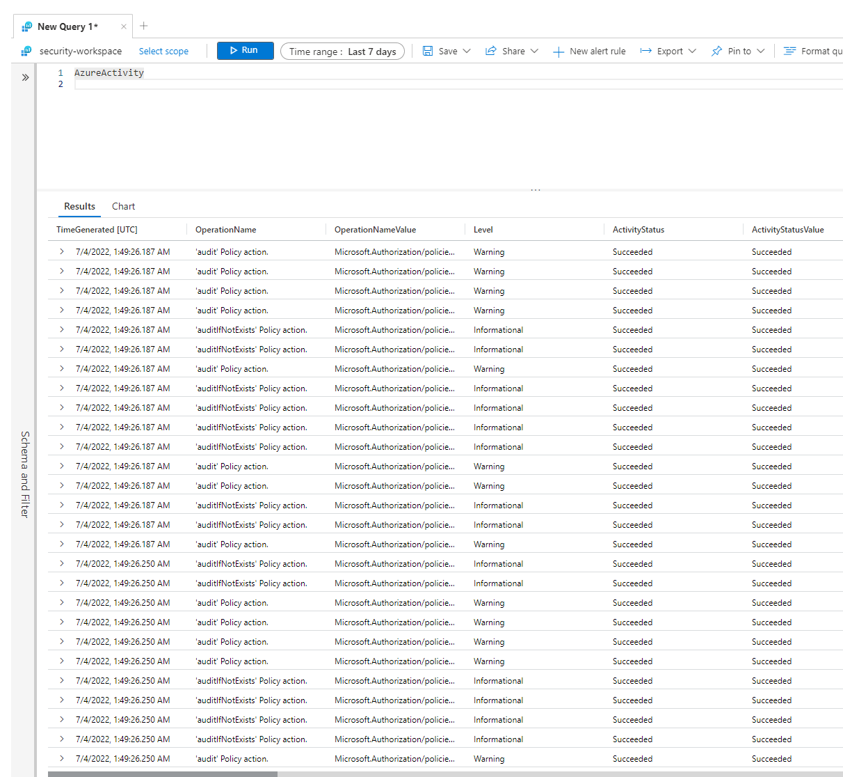Click the New Query 1 tab icon
Image resolution: width=843 pixels, height=777 pixels.
tap(26, 26)
